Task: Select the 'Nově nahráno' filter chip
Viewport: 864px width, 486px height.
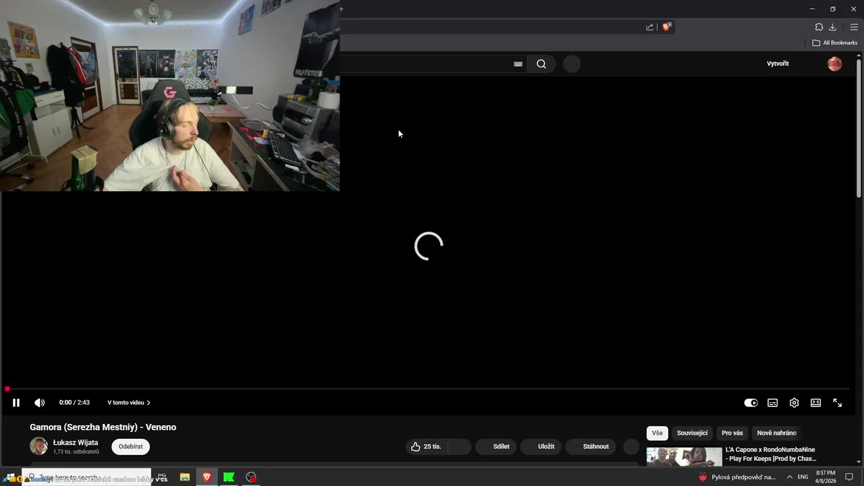Action: (777, 433)
